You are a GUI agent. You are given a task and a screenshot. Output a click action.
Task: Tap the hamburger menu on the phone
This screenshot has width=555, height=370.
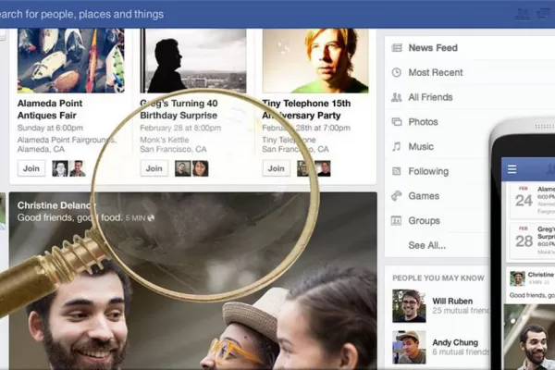[x=512, y=169]
